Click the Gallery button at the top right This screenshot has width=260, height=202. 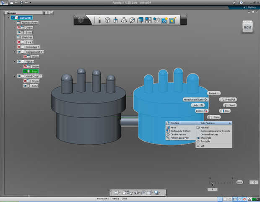pyautogui.click(x=250, y=7)
